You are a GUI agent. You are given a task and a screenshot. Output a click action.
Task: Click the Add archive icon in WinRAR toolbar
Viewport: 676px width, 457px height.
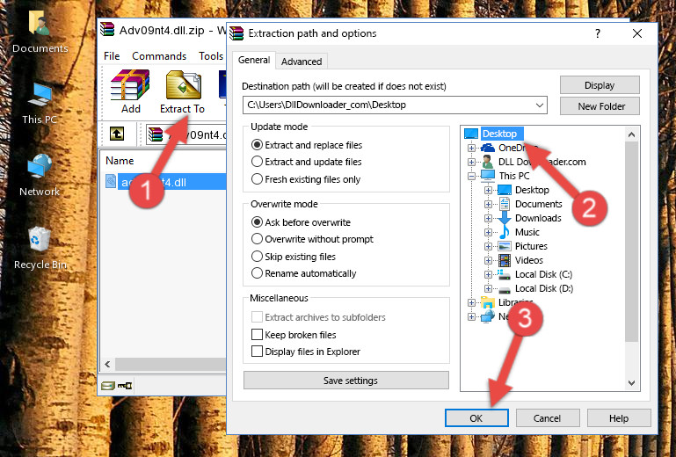(x=130, y=85)
